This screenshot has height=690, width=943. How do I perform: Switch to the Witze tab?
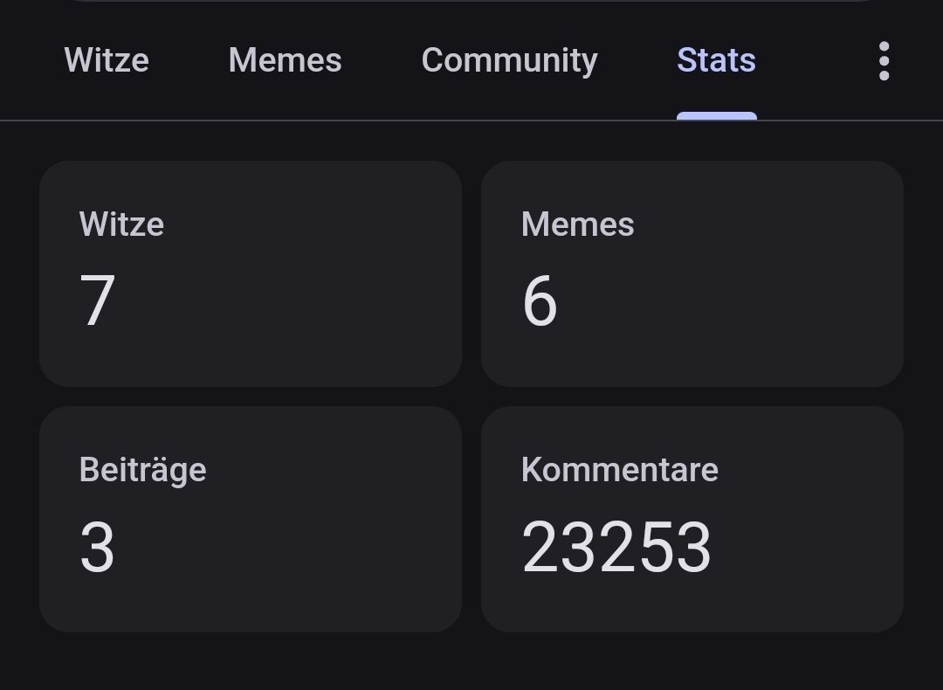107,61
